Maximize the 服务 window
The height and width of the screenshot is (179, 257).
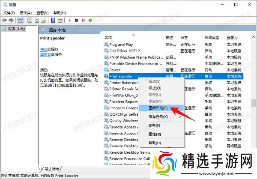[x=236, y=4]
